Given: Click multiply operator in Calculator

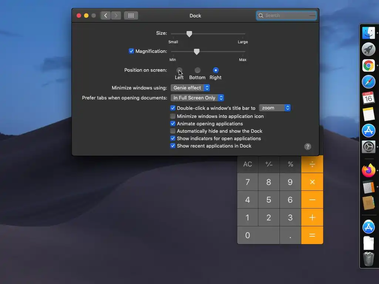Looking at the screenshot, I should tap(312, 182).
